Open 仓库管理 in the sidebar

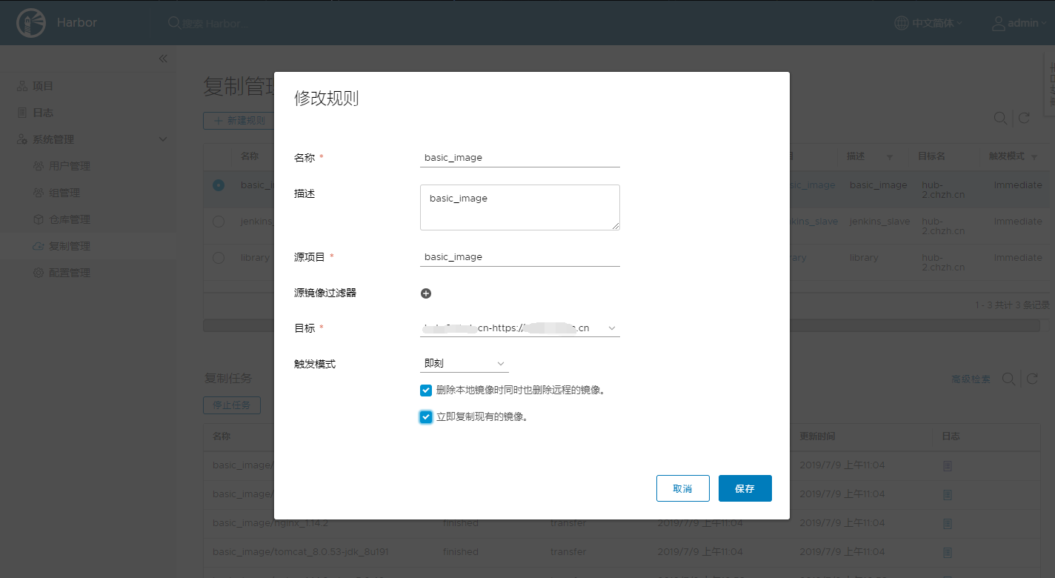tap(70, 219)
